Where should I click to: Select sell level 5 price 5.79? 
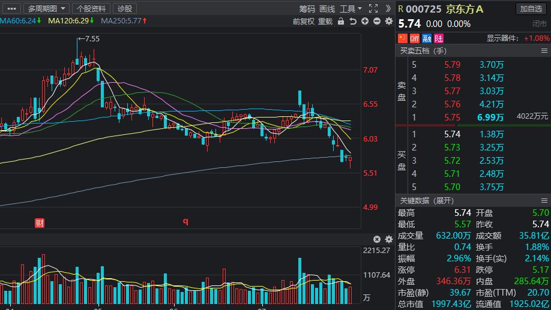pos(452,65)
